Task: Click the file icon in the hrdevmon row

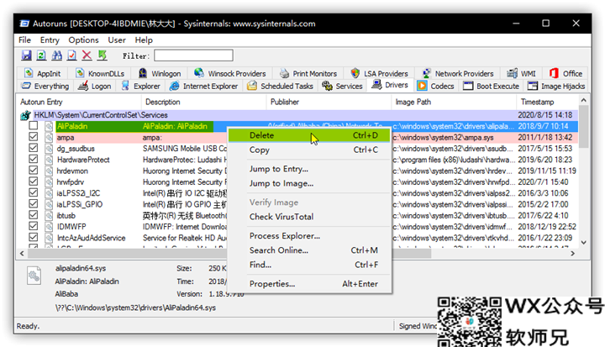Action: 49,171
